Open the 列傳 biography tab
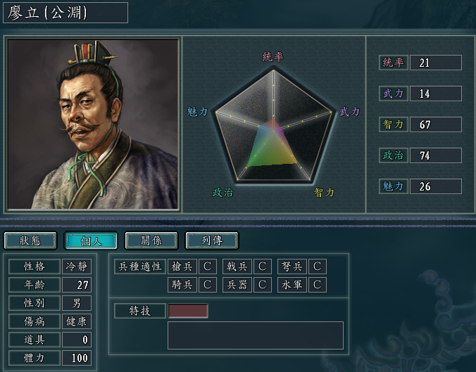This screenshot has width=476, height=372. [x=212, y=240]
